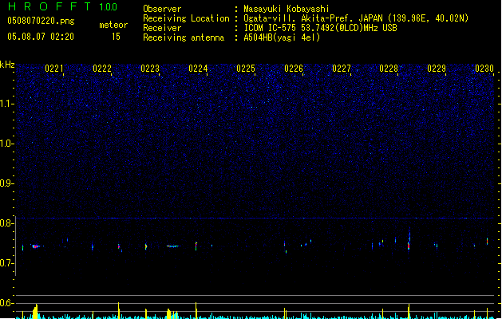Click the Ogata-vill. Akita-Pref. JAPAN location text
The image size is (502, 319).
(x=356, y=18)
